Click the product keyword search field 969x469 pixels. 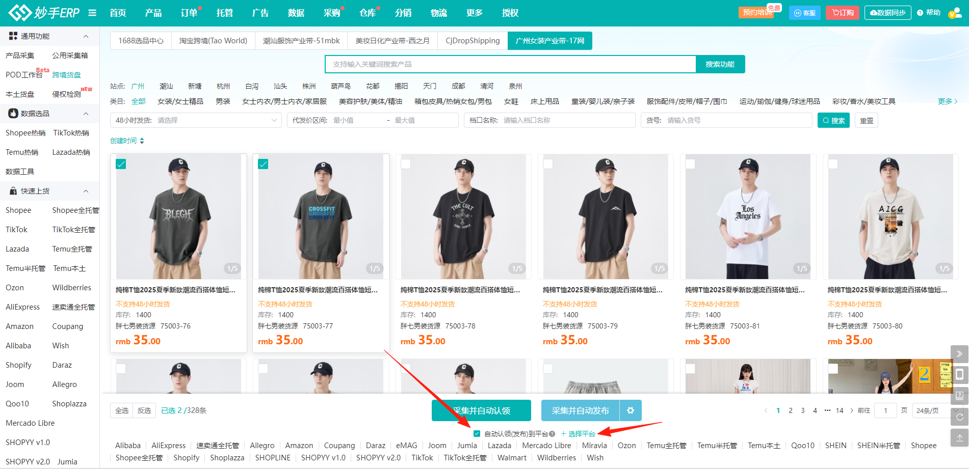click(x=510, y=64)
